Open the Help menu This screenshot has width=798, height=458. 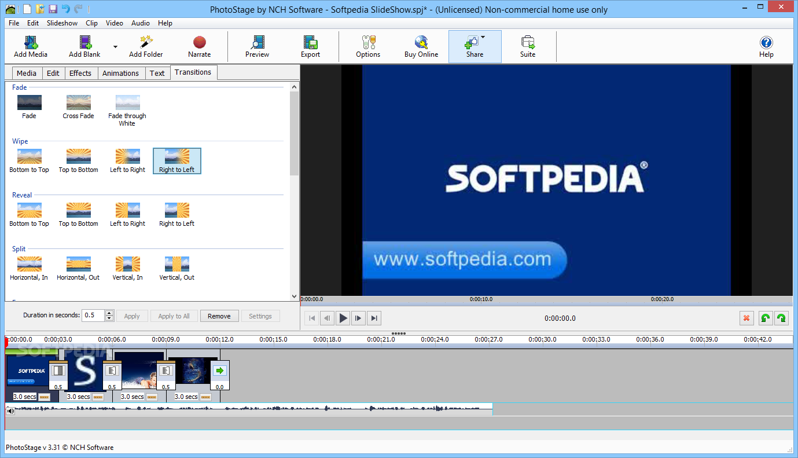point(165,23)
